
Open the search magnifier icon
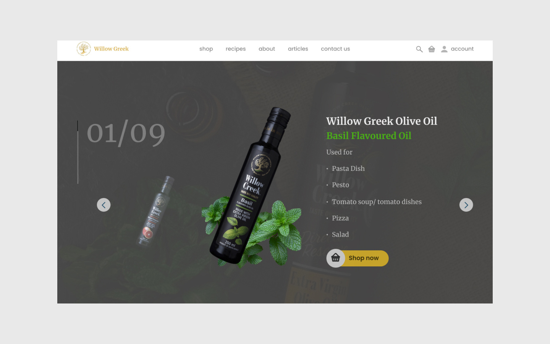[419, 49]
